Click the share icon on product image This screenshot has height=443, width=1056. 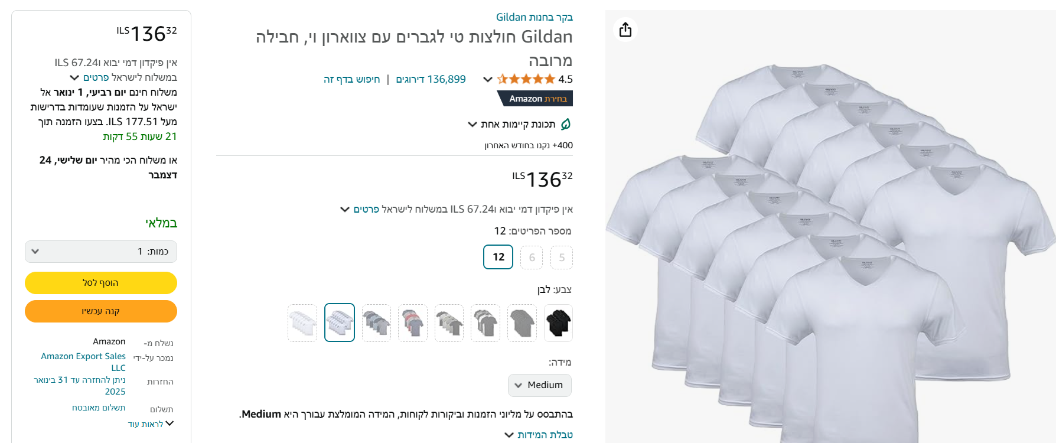point(625,30)
